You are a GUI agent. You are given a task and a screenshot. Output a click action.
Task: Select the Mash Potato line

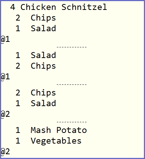tap(51, 130)
